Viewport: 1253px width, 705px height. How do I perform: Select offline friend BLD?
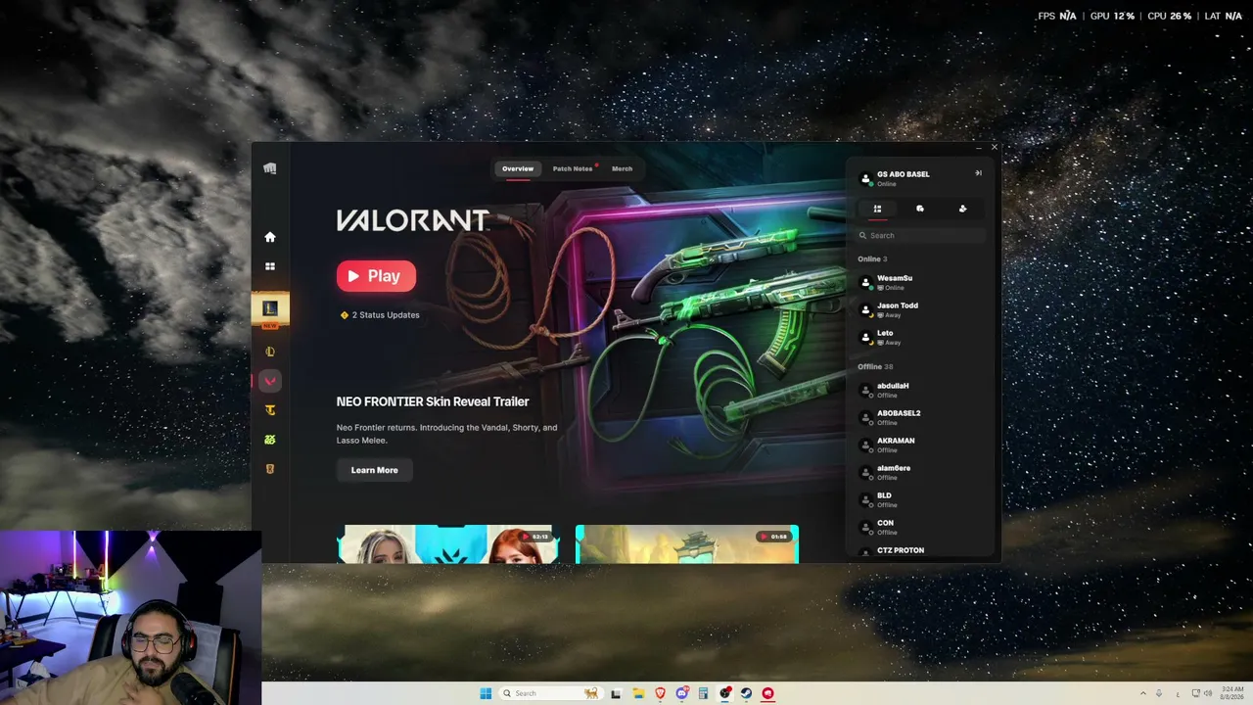921,500
